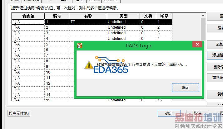The width and height of the screenshot is (223, 129).
Task: Click the 添加管 button on the right side
Action: pos(215,55)
